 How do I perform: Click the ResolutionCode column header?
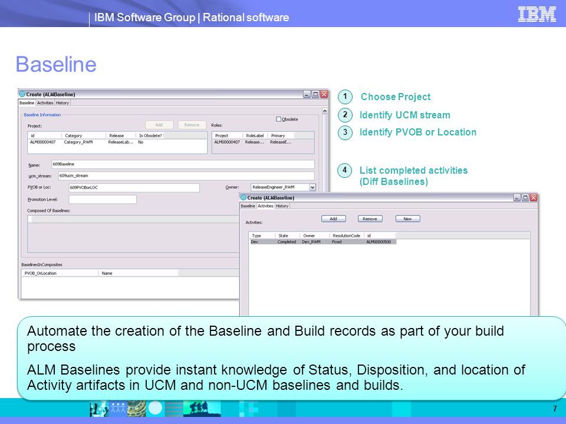pyautogui.click(x=347, y=236)
